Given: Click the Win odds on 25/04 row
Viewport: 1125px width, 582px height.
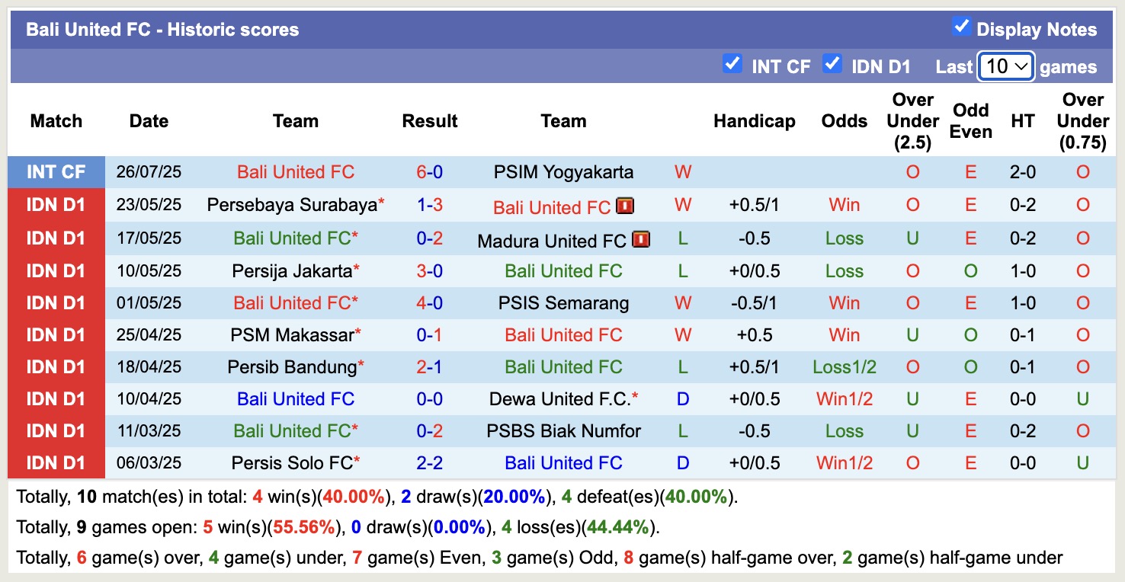Looking at the screenshot, I should (x=844, y=334).
